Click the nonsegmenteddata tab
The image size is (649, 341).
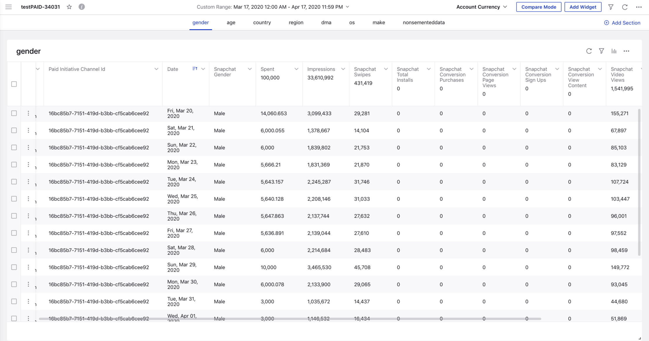pyautogui.click(x=424, y=22)
